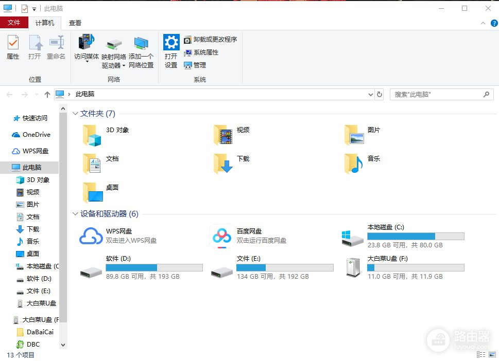
Task: Select DaBaiCai folder in navigation tree
Action: coord(35,332)
